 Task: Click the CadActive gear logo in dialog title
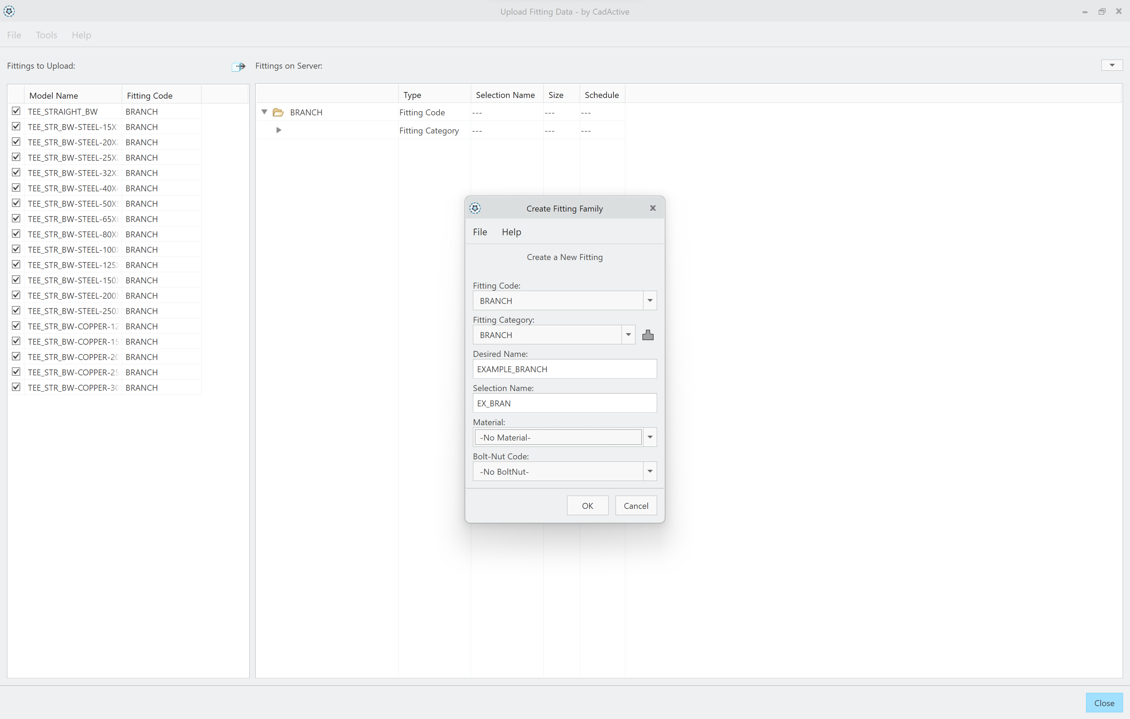click(475, 208)
